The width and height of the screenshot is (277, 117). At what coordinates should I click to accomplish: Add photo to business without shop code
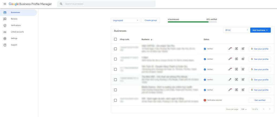[236, 90]
